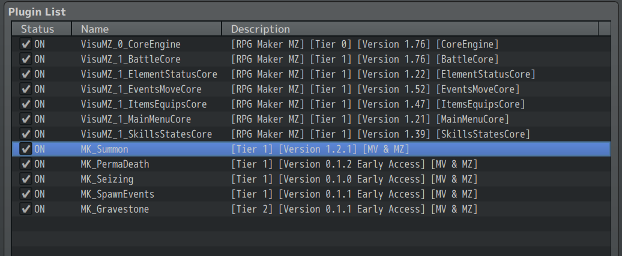Click the SkillsStatesCore Version 1.39 description
This screenshot has width=622, height=256.
pyautogui.click(x=381, y=134)
